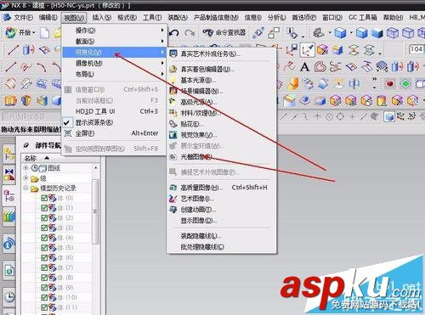Click the red cube toolbar icon
This screenshot has height=315, width=425.
point(390,84)
